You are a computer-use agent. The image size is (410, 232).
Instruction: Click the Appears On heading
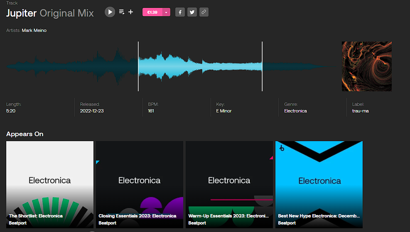pyautogui.click(x=25, y=134)
